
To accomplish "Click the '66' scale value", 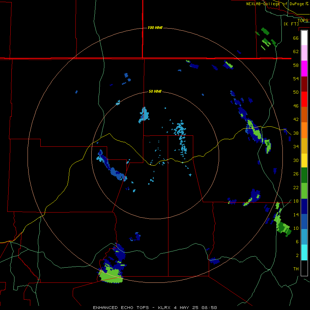I will point(296,38).
